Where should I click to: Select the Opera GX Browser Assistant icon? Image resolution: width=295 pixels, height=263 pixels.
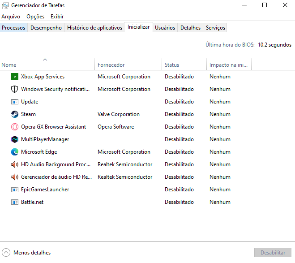point(14,127)
